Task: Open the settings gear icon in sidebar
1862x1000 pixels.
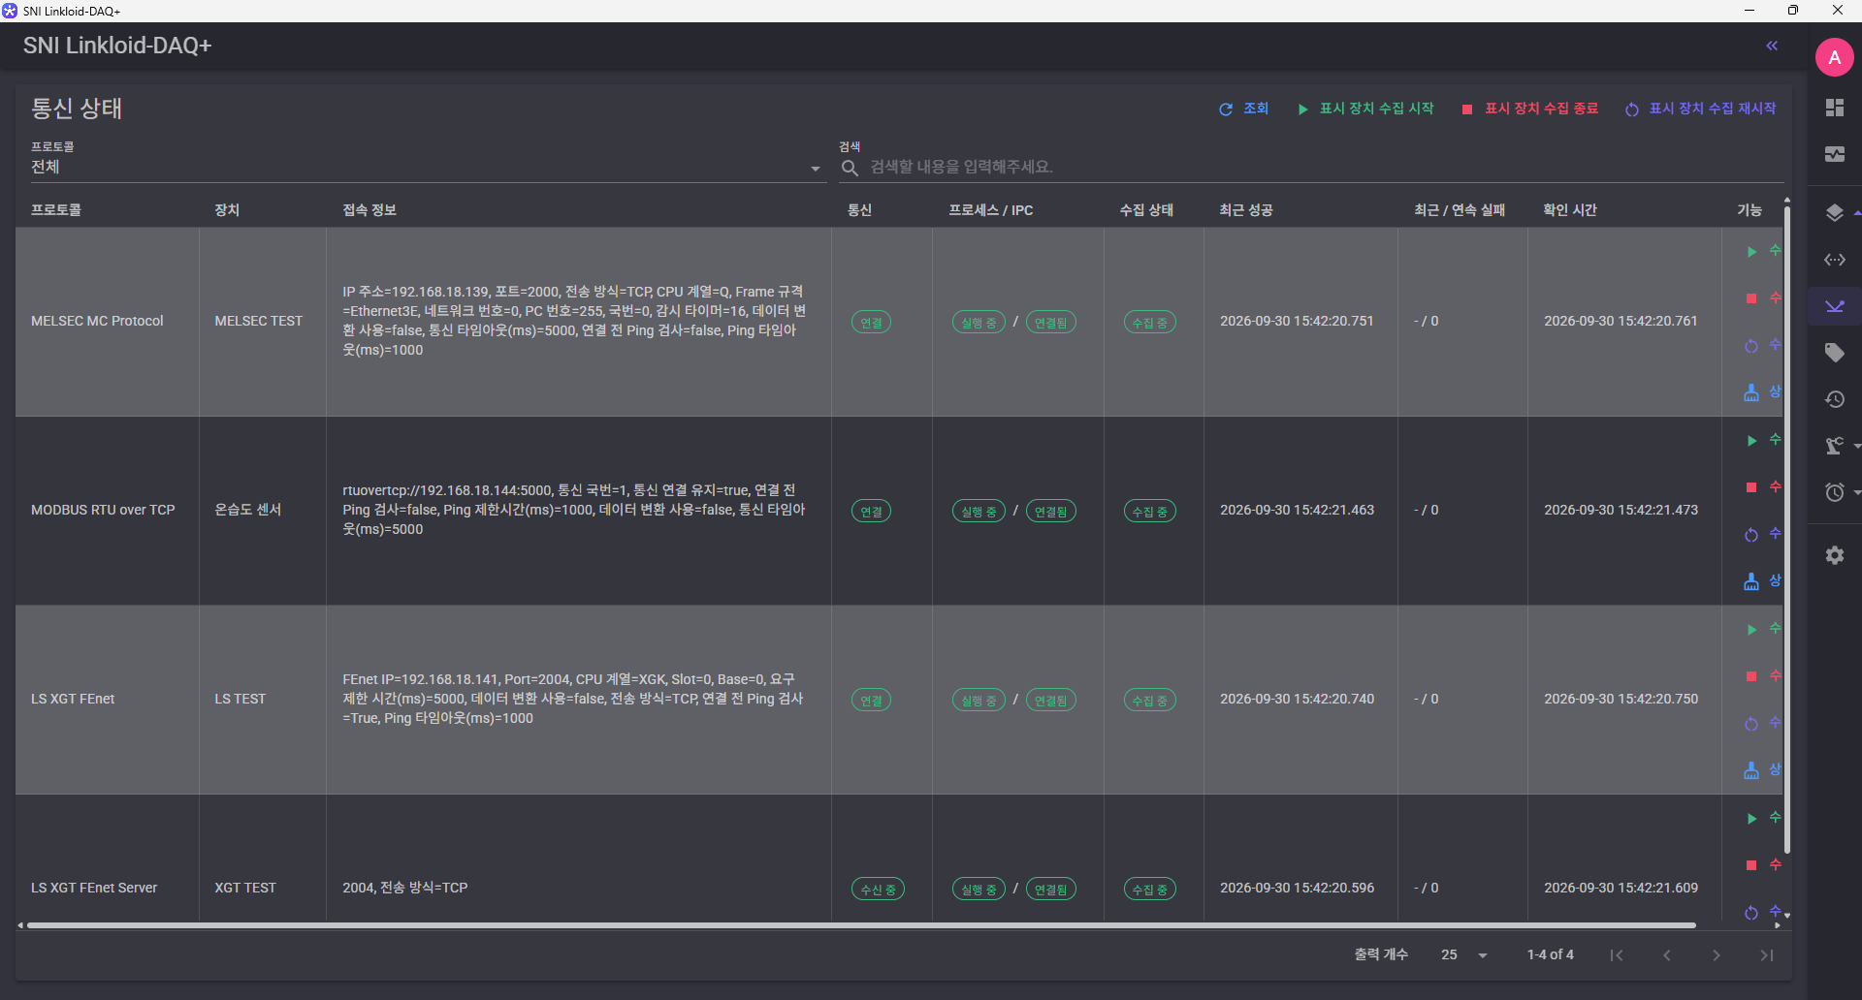Action: 1834,555
